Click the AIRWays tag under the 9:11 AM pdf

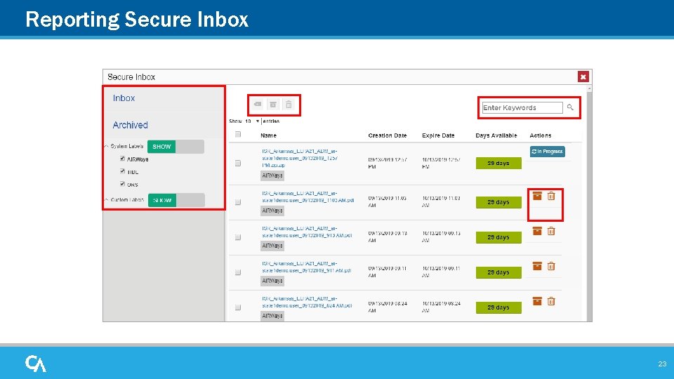tap(272, 281)
